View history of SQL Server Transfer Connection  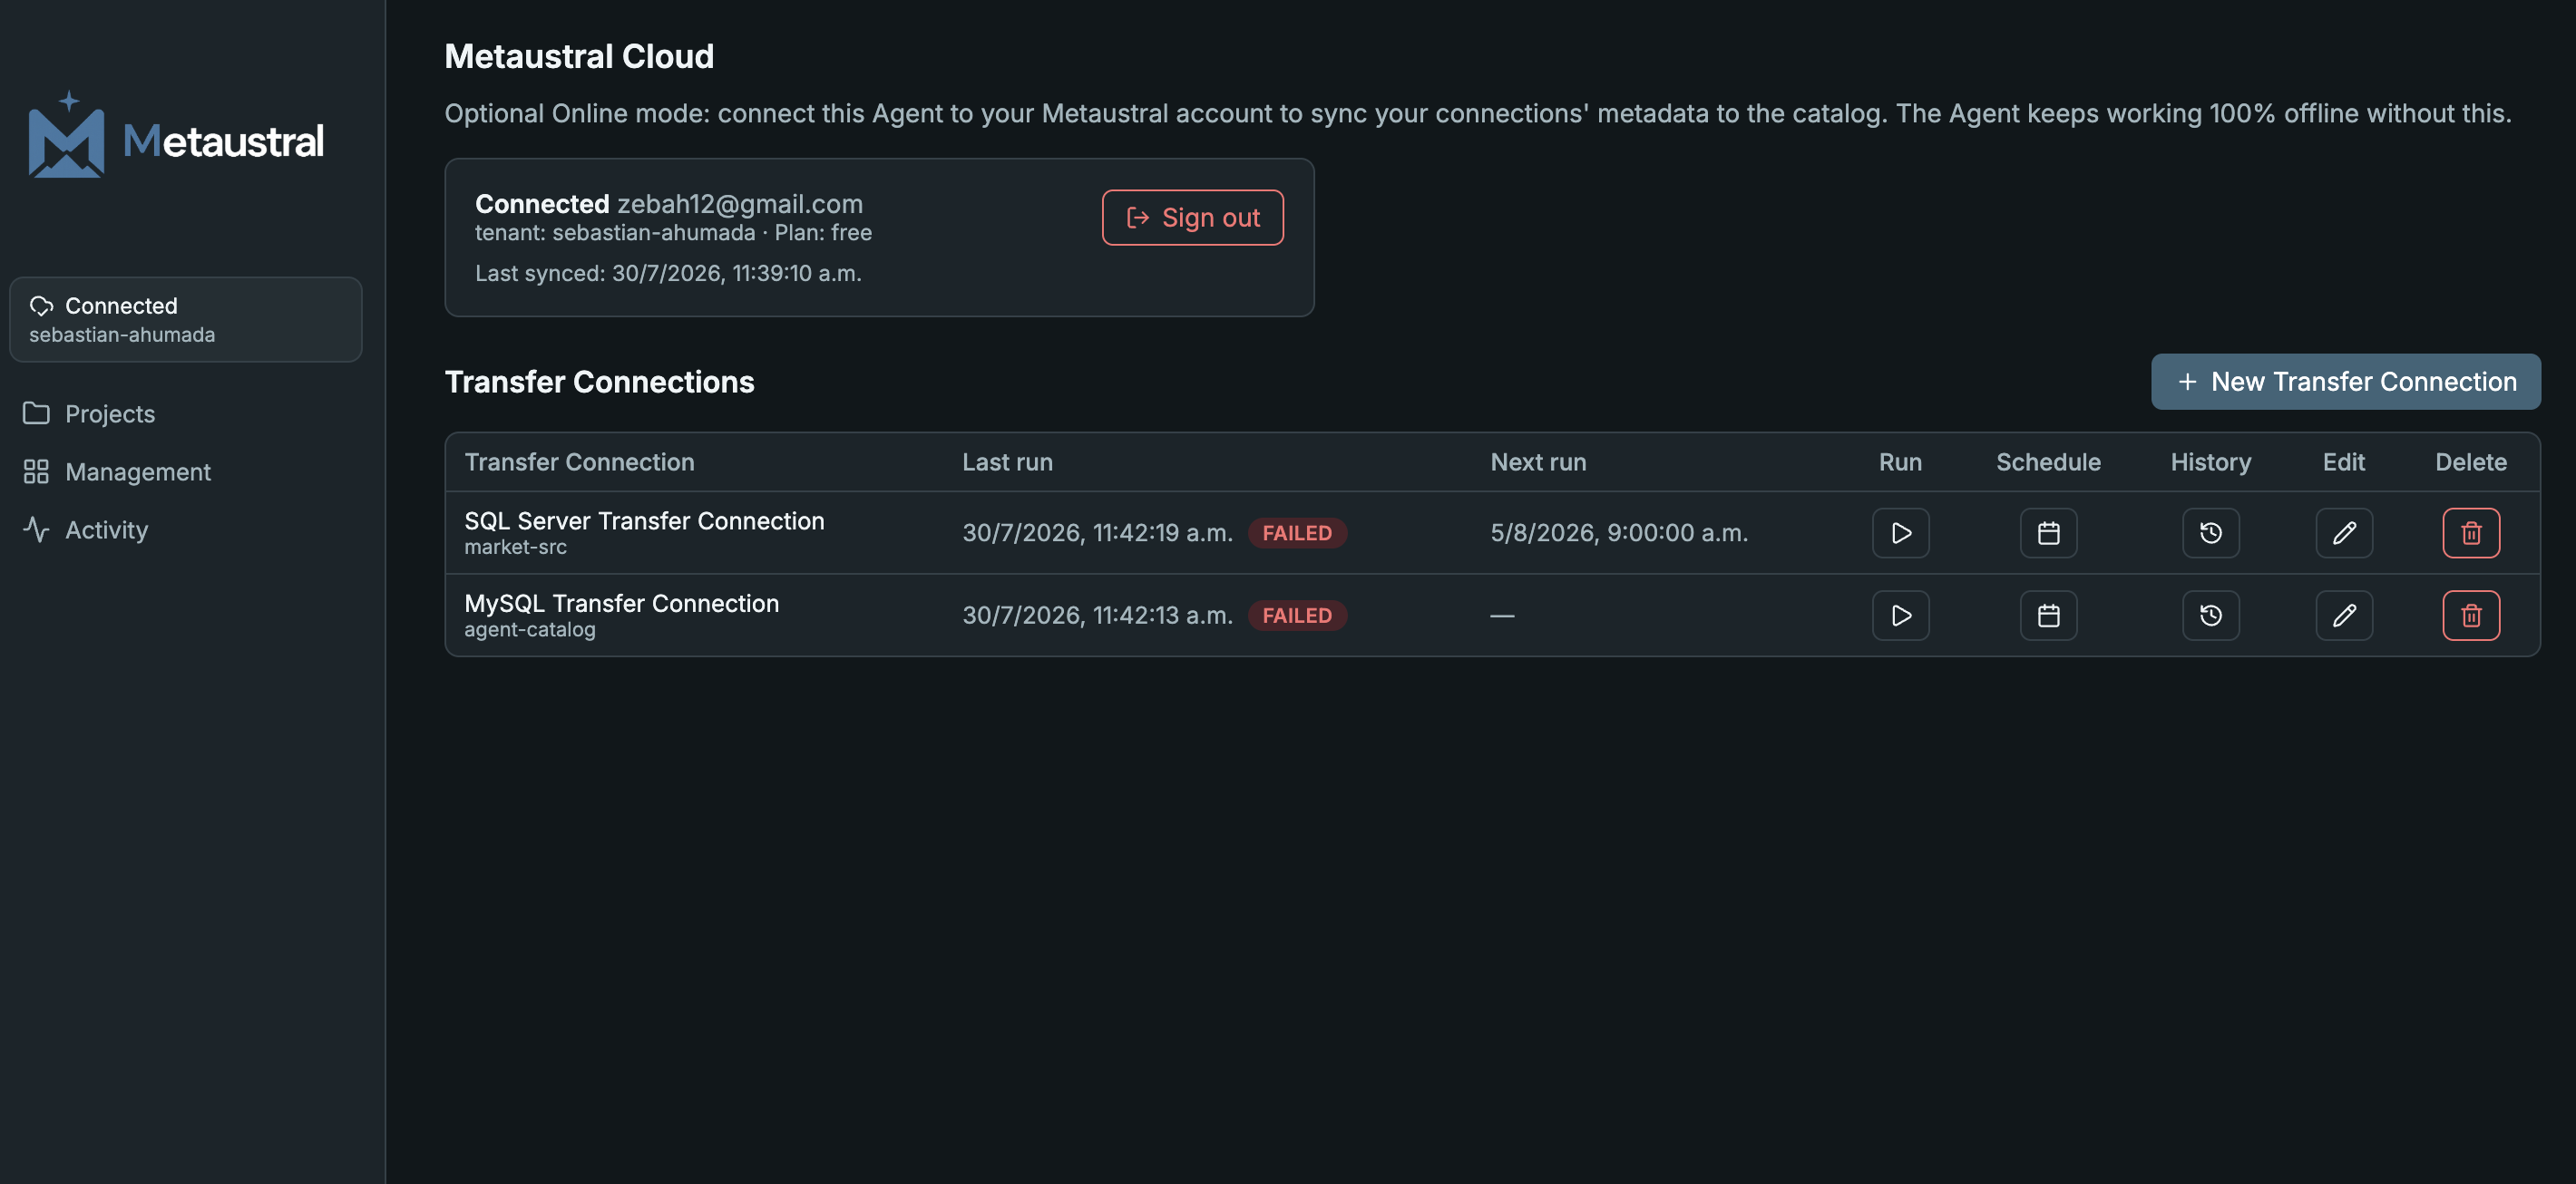(x=2210, y=532)
